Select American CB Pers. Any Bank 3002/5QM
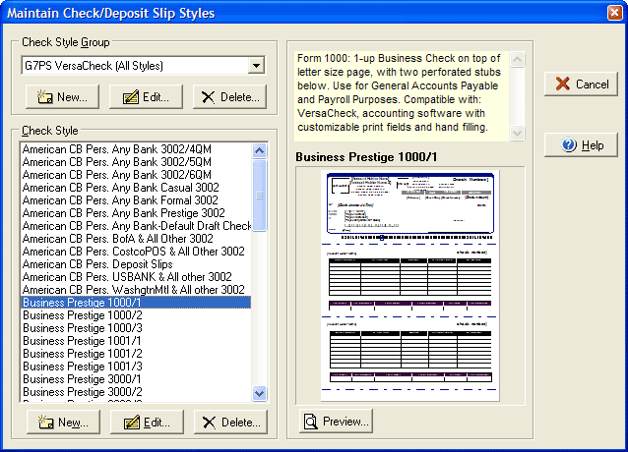The width and height of the screenshot is (628, 452). 136,162
